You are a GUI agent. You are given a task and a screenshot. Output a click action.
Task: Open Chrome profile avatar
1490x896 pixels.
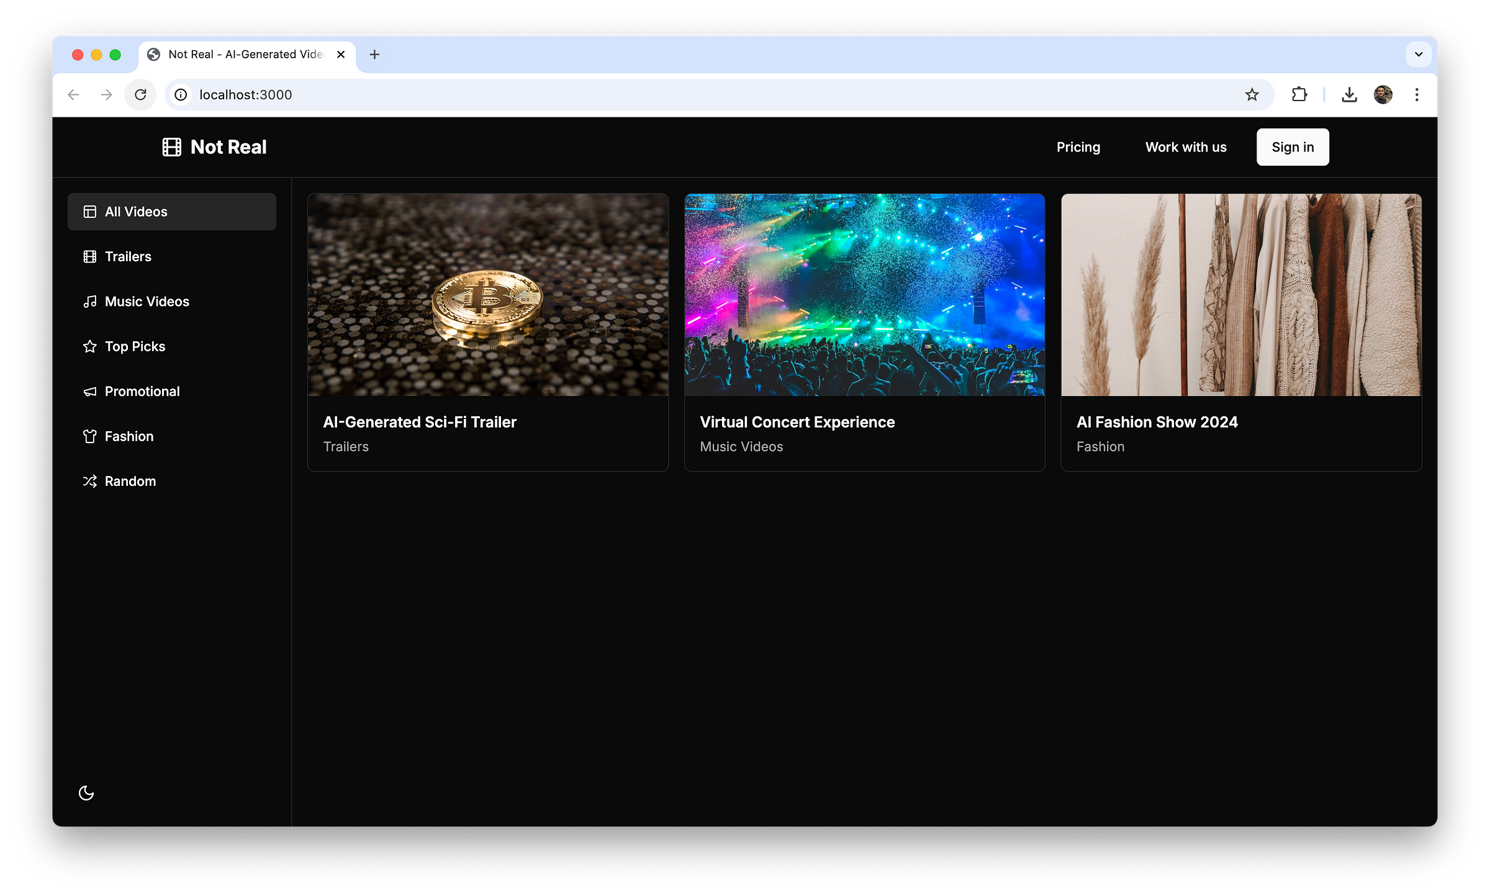click(1383, 94)
